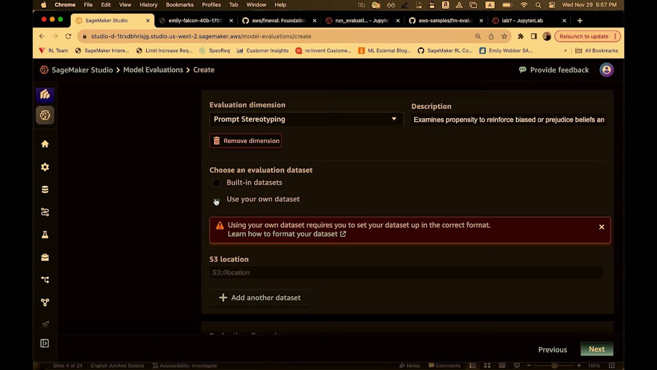The width and height of the screenshot is (657, 370).
Task: Click Provide feedback link
Action: 554,70
